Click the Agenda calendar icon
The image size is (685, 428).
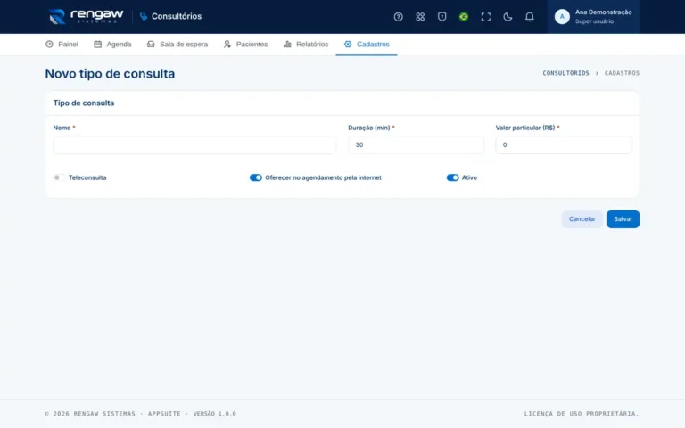click(x=98, y=44)
